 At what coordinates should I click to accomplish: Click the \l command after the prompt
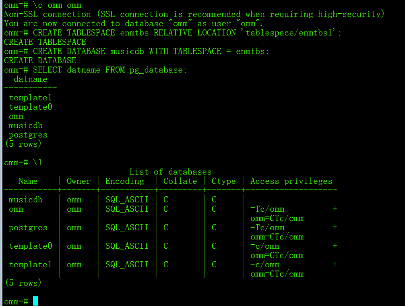[x=37, y=163]
